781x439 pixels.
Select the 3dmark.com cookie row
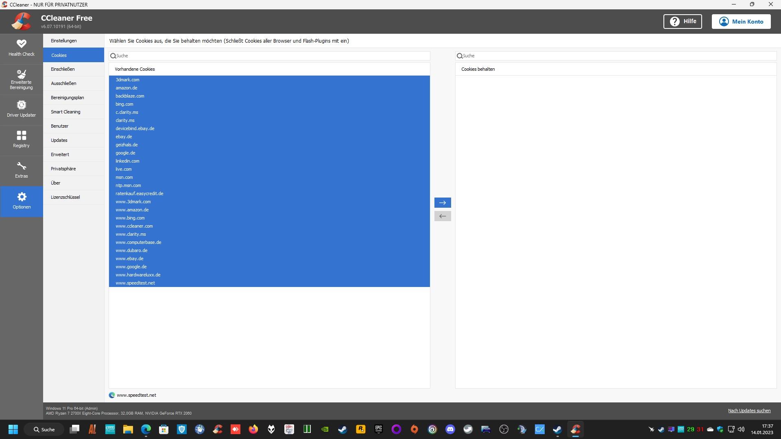click(269, 80)
